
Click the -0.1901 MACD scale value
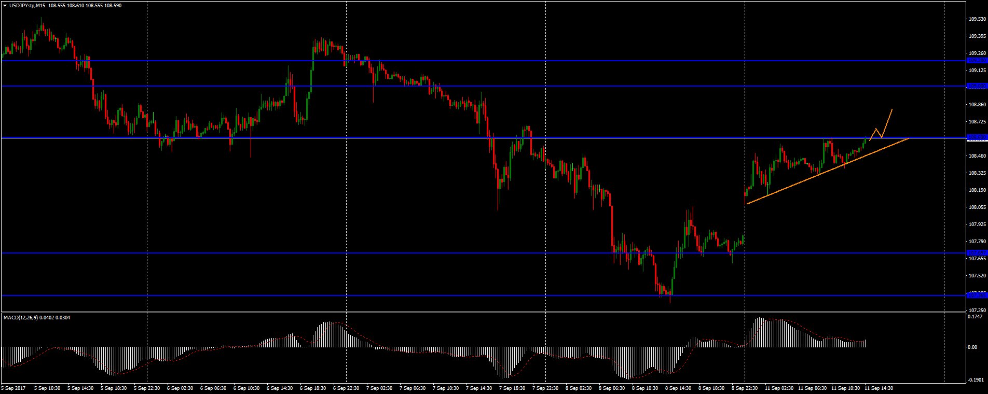click(977, 381)
